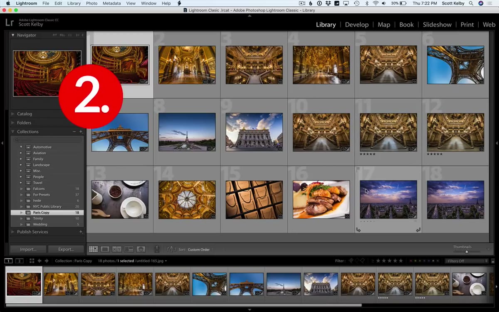Select the Wedding collection
The height and width of the screenshot is (312, 499).
tap(47, 224)
